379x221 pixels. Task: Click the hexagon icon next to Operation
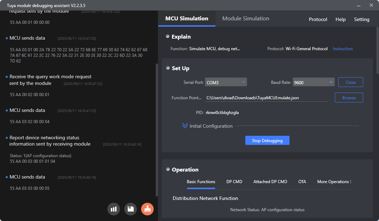(x=168, y=169)
